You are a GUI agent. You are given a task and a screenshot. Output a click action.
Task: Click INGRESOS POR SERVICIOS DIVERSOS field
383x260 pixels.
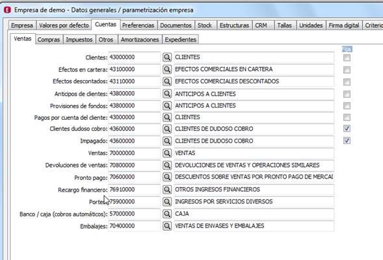tap(254, 202)
